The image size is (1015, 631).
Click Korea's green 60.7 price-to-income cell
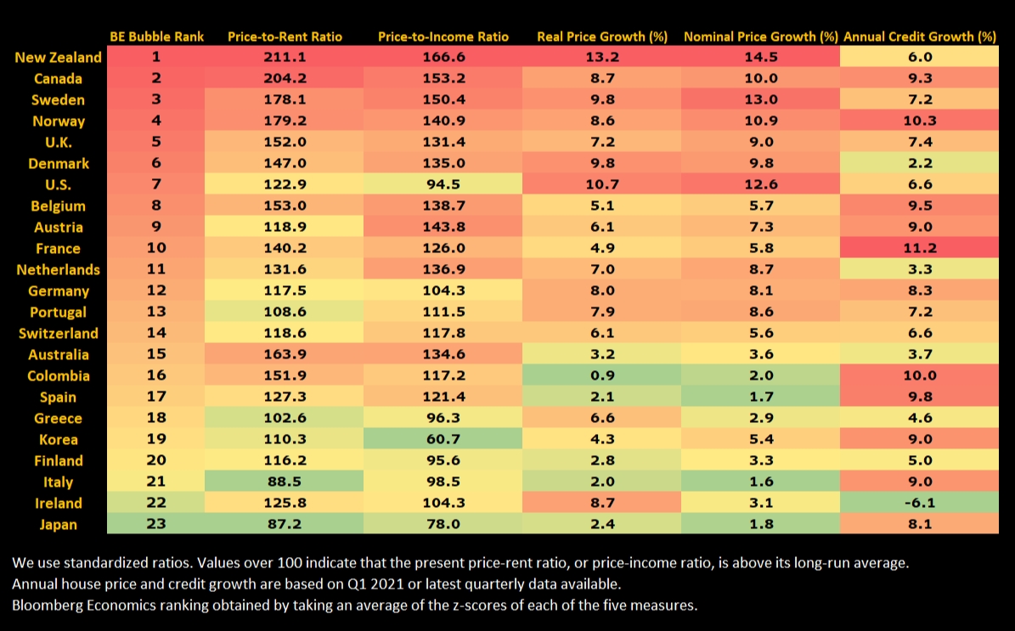pos(443,440)
